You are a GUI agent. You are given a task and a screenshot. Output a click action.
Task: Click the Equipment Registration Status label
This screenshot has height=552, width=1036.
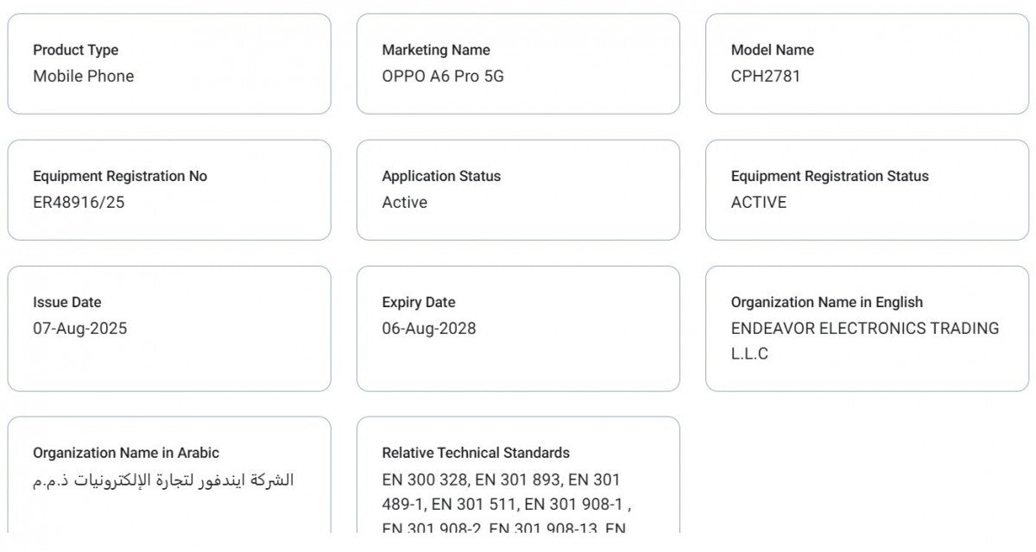830,176
